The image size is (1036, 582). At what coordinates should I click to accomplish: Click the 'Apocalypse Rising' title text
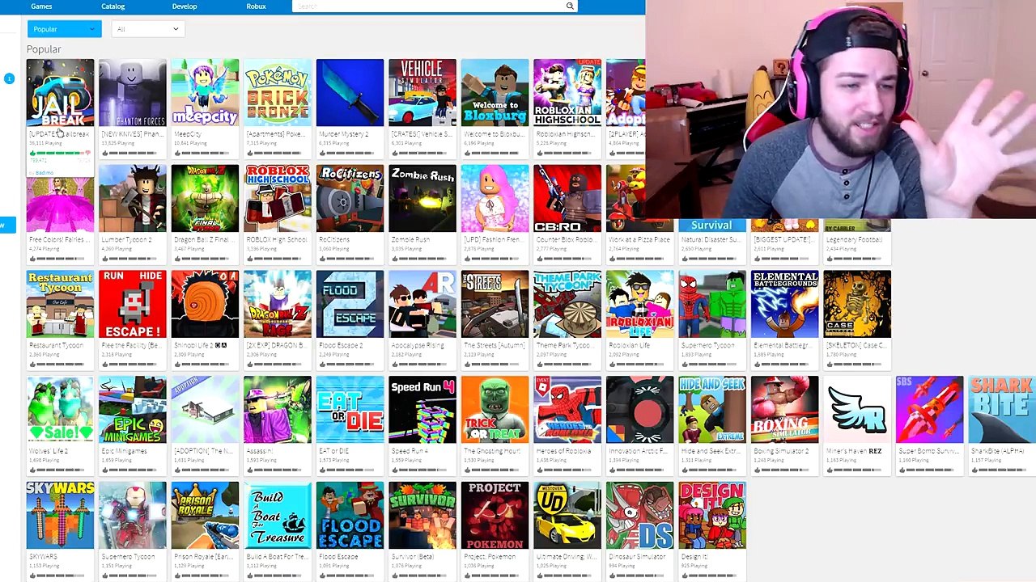(418, 346)
